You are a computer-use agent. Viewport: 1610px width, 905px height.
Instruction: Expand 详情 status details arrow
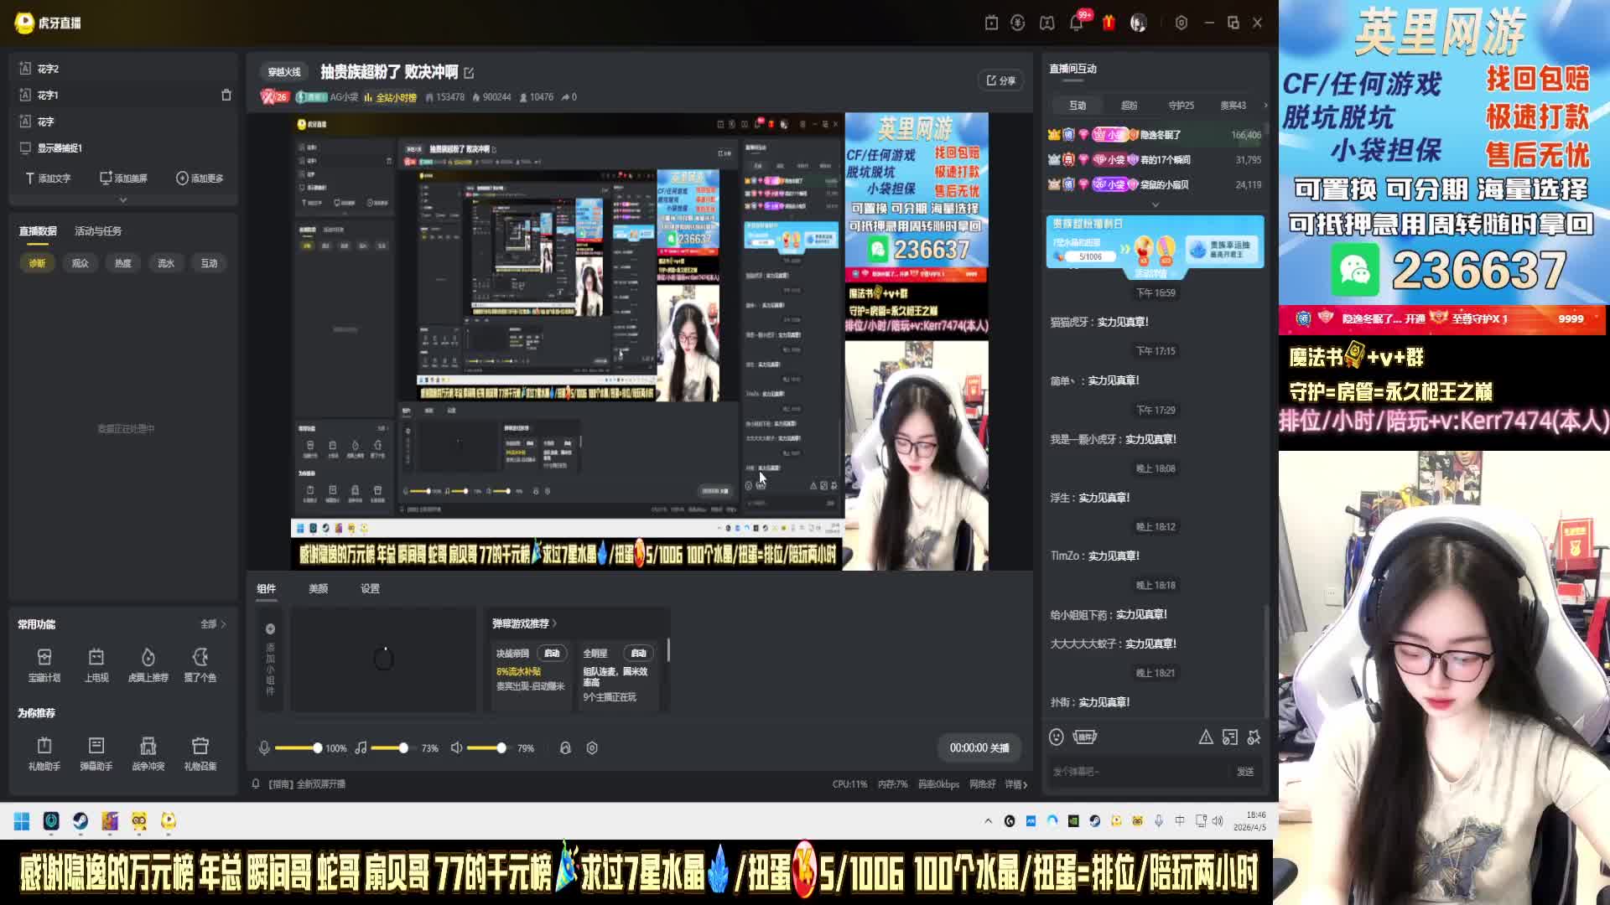click(1017, 784)
